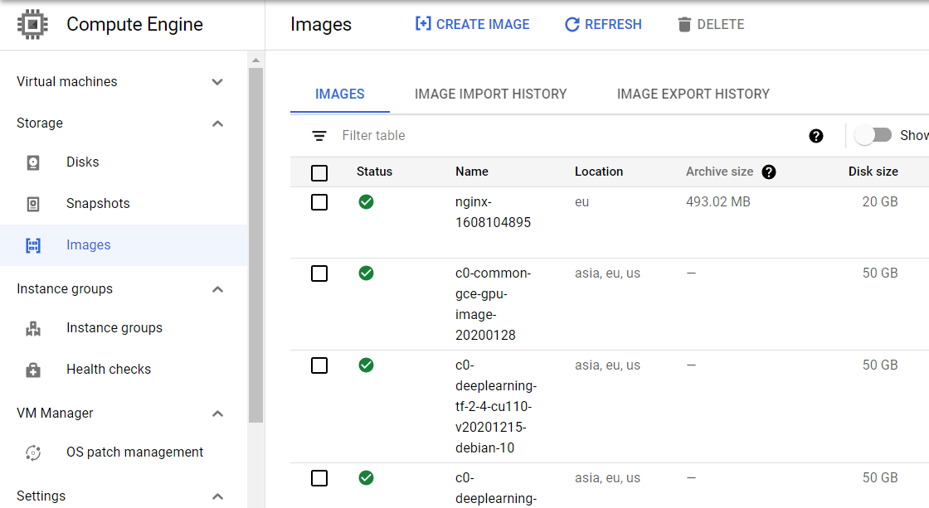The height and width of the screenshot is (508, 929).
Task: Click the filter table lines icon
Action: tap(319, 136)
